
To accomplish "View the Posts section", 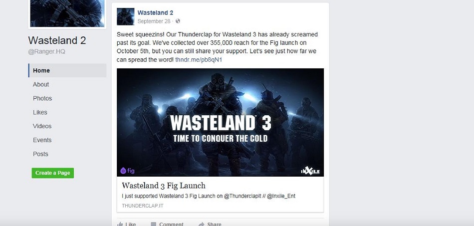I will click(x=40, y=154).
